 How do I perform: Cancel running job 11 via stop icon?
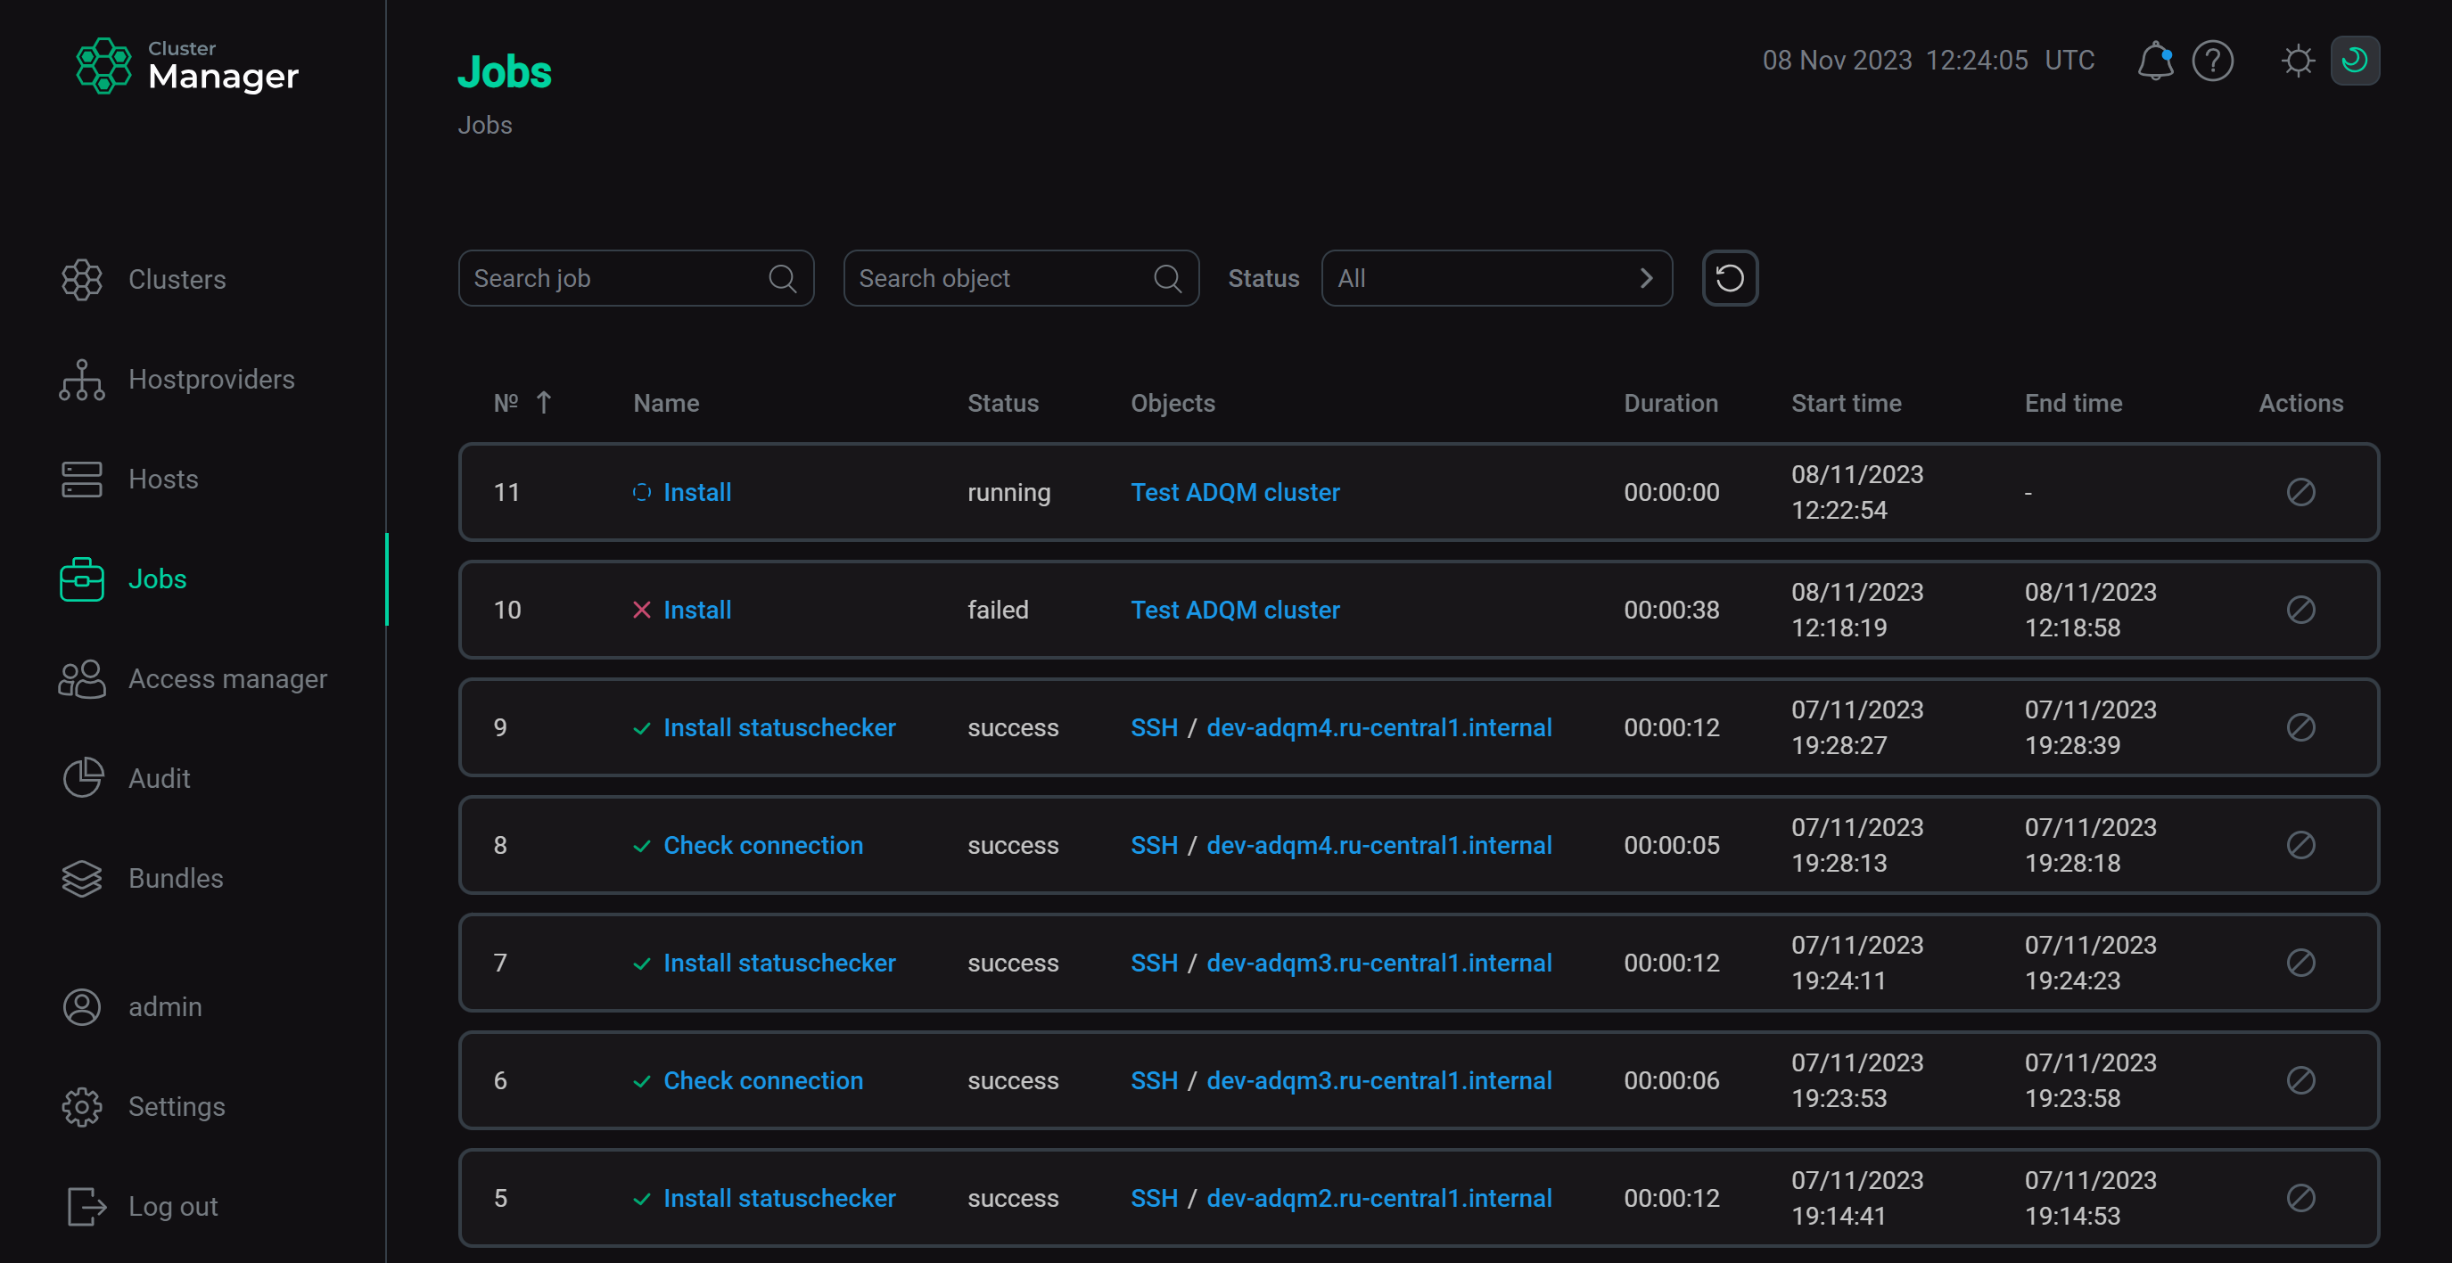[x=2300, y=492]
